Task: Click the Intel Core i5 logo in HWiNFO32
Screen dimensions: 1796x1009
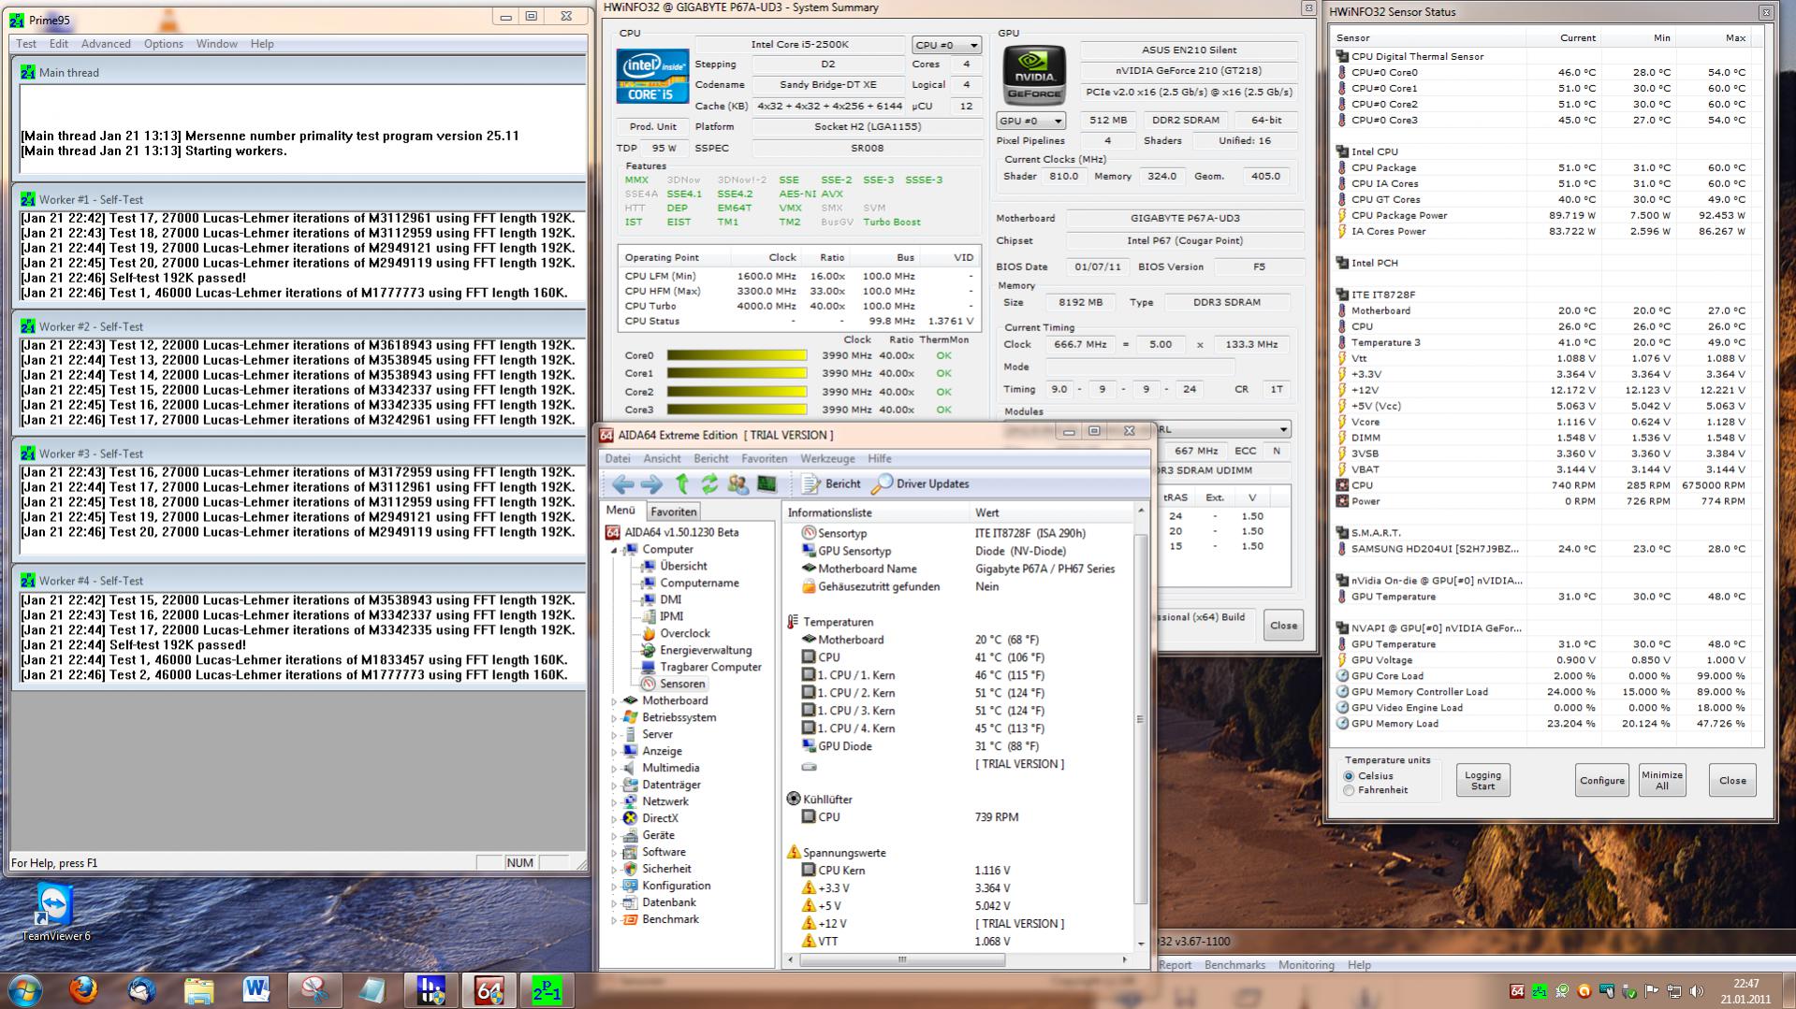Action: click(652, 76)
